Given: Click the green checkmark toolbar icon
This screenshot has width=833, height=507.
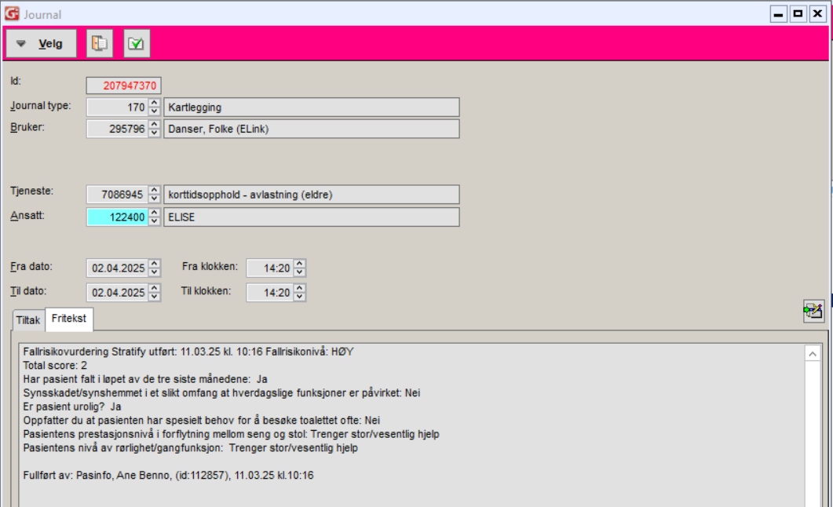Looking at the screenshot, I should (x=137, y=44).
